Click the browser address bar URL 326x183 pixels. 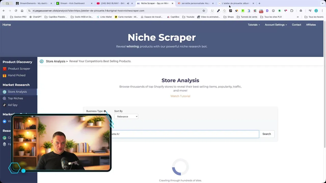tap(88, 11)
